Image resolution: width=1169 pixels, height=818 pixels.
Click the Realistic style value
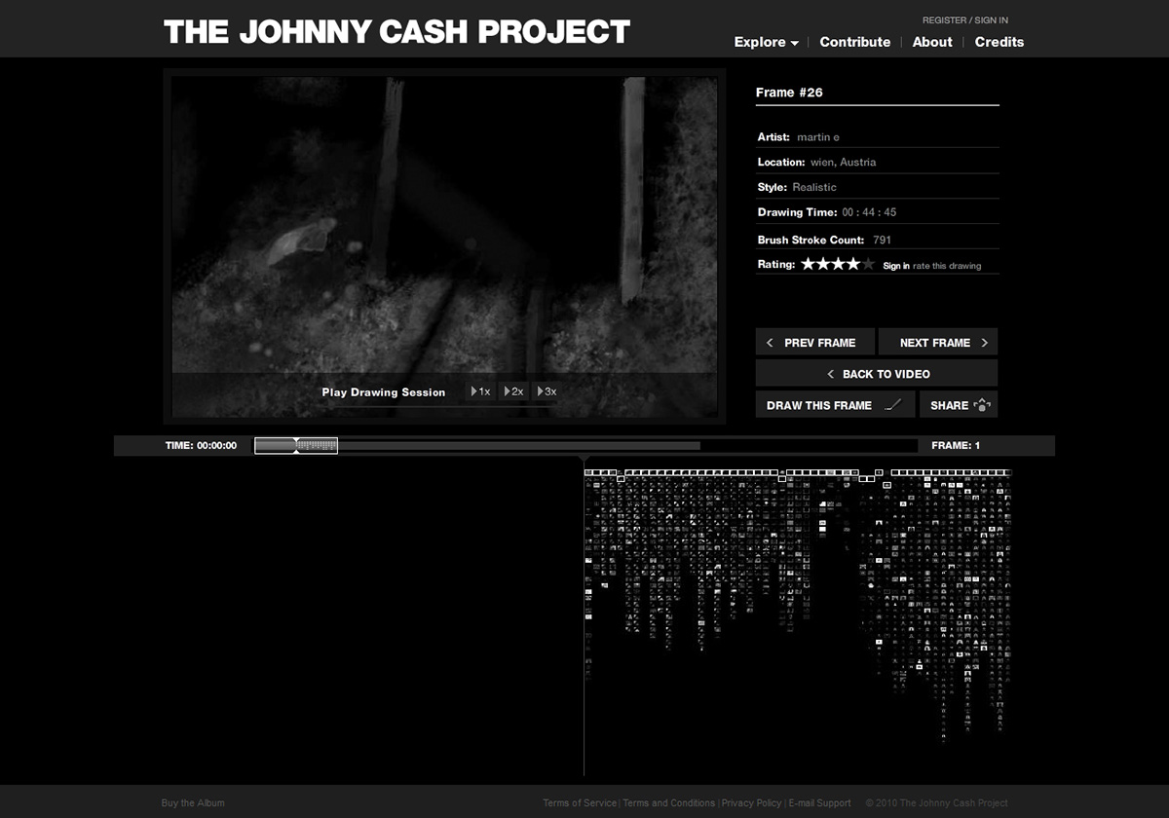pos(814,187)
